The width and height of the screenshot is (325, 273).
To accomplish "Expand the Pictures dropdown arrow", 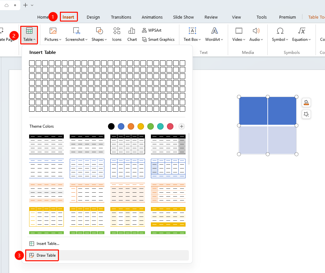I will (x=60, y=40).
